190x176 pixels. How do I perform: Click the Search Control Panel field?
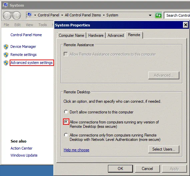177,15
